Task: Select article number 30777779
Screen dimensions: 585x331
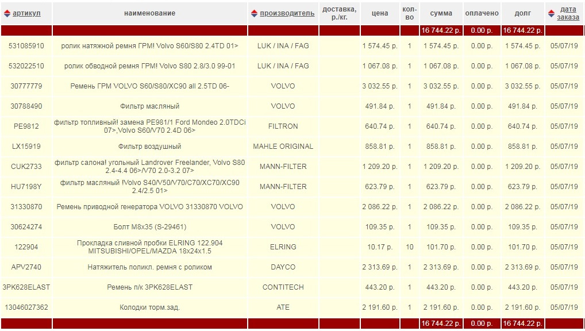Action: tap(26, 86)
